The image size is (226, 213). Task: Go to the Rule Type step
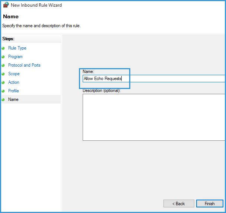(x=17, y=48)
